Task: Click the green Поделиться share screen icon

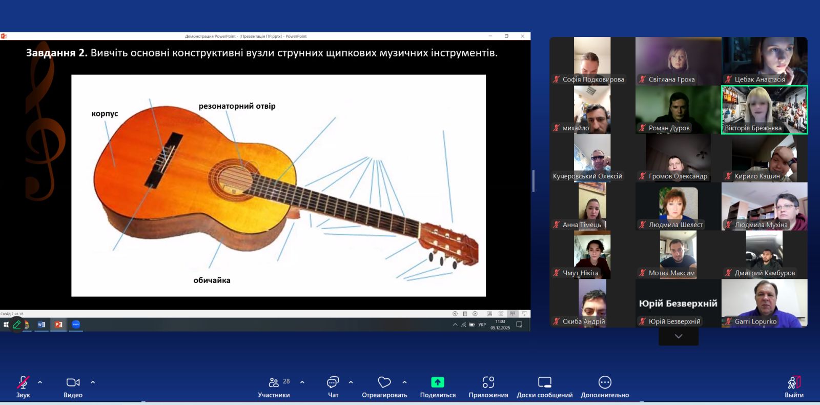Action: 438,382
